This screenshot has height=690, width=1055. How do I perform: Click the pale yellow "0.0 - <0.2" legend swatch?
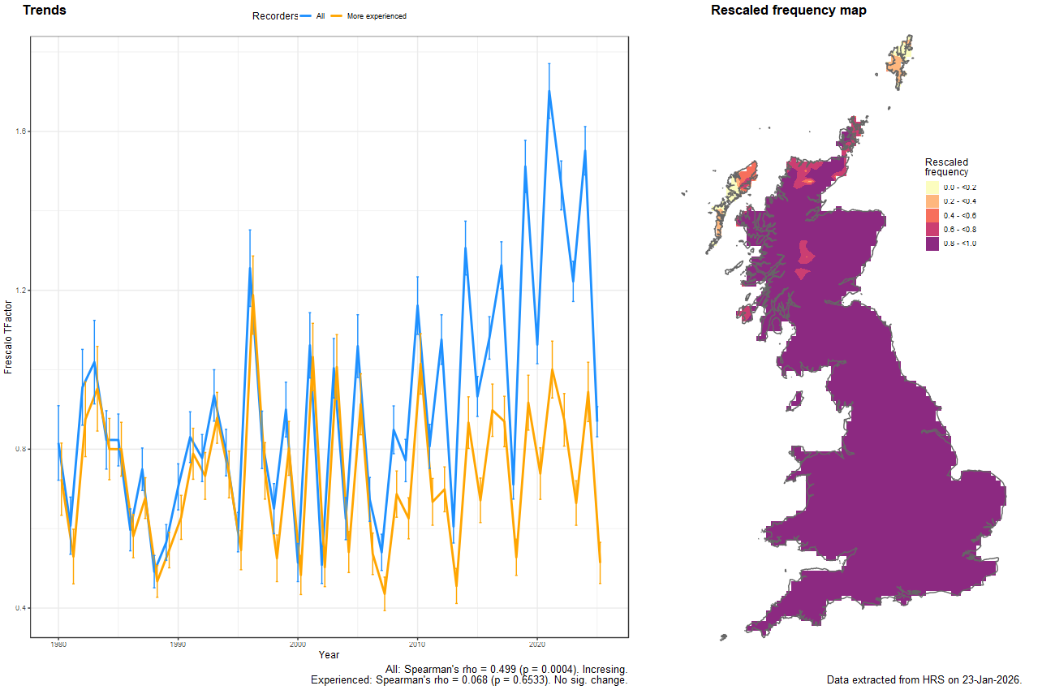931,186
